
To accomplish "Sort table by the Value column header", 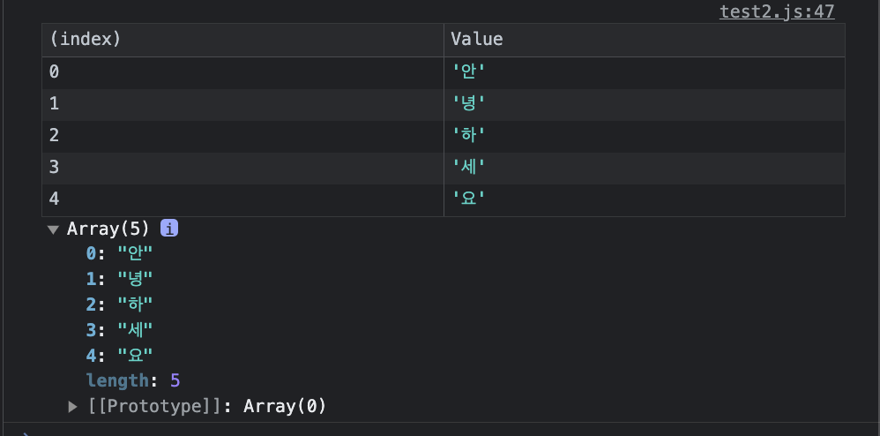I will click(x=645, y=40).
